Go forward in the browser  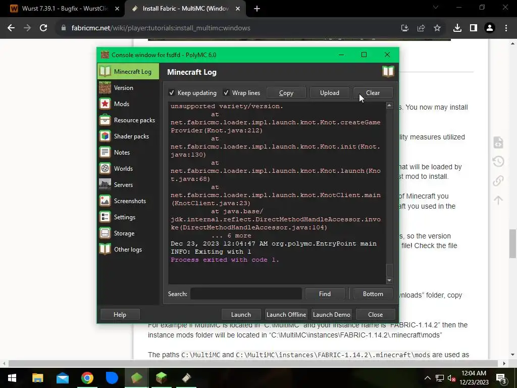tap(27, 28)
